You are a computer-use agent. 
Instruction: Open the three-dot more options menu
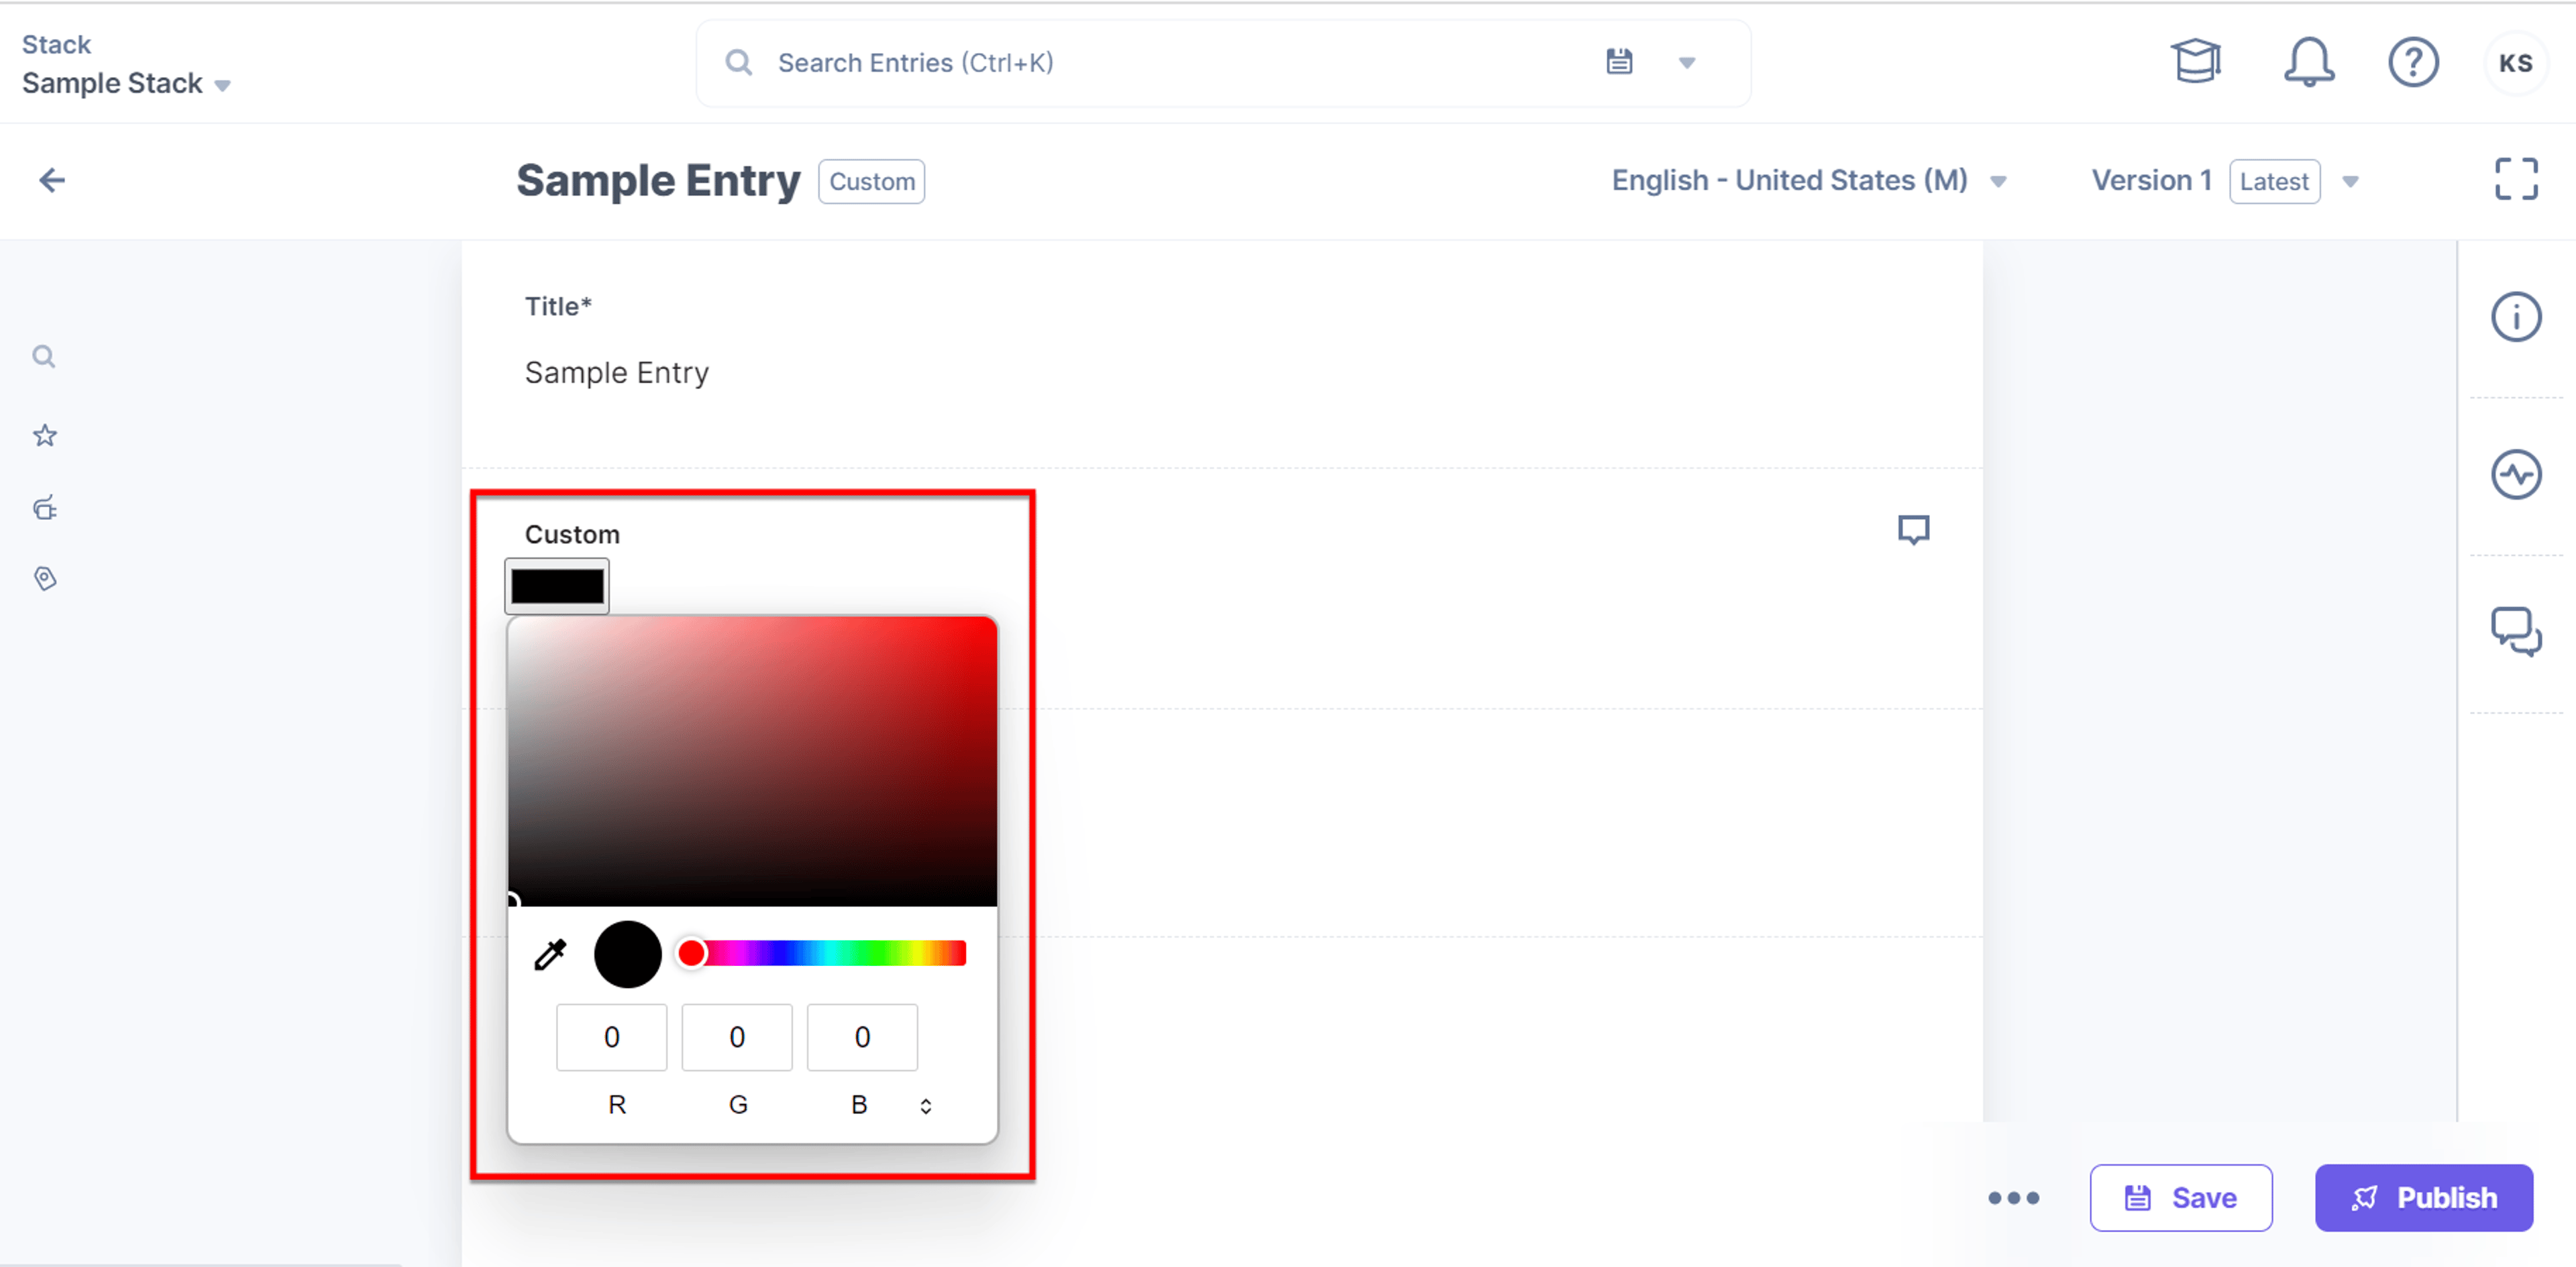[x=2013, y=1198]
